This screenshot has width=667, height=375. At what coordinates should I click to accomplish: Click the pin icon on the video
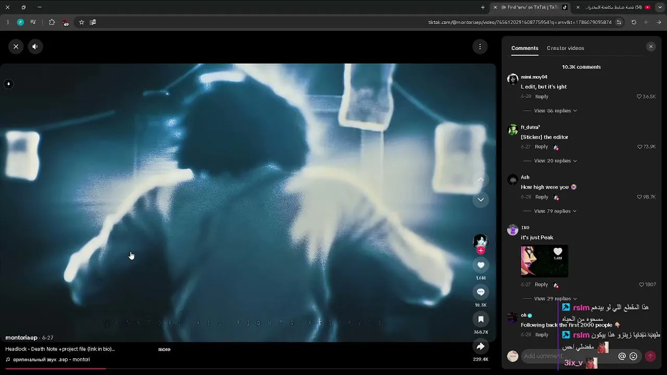pos(8,84)
